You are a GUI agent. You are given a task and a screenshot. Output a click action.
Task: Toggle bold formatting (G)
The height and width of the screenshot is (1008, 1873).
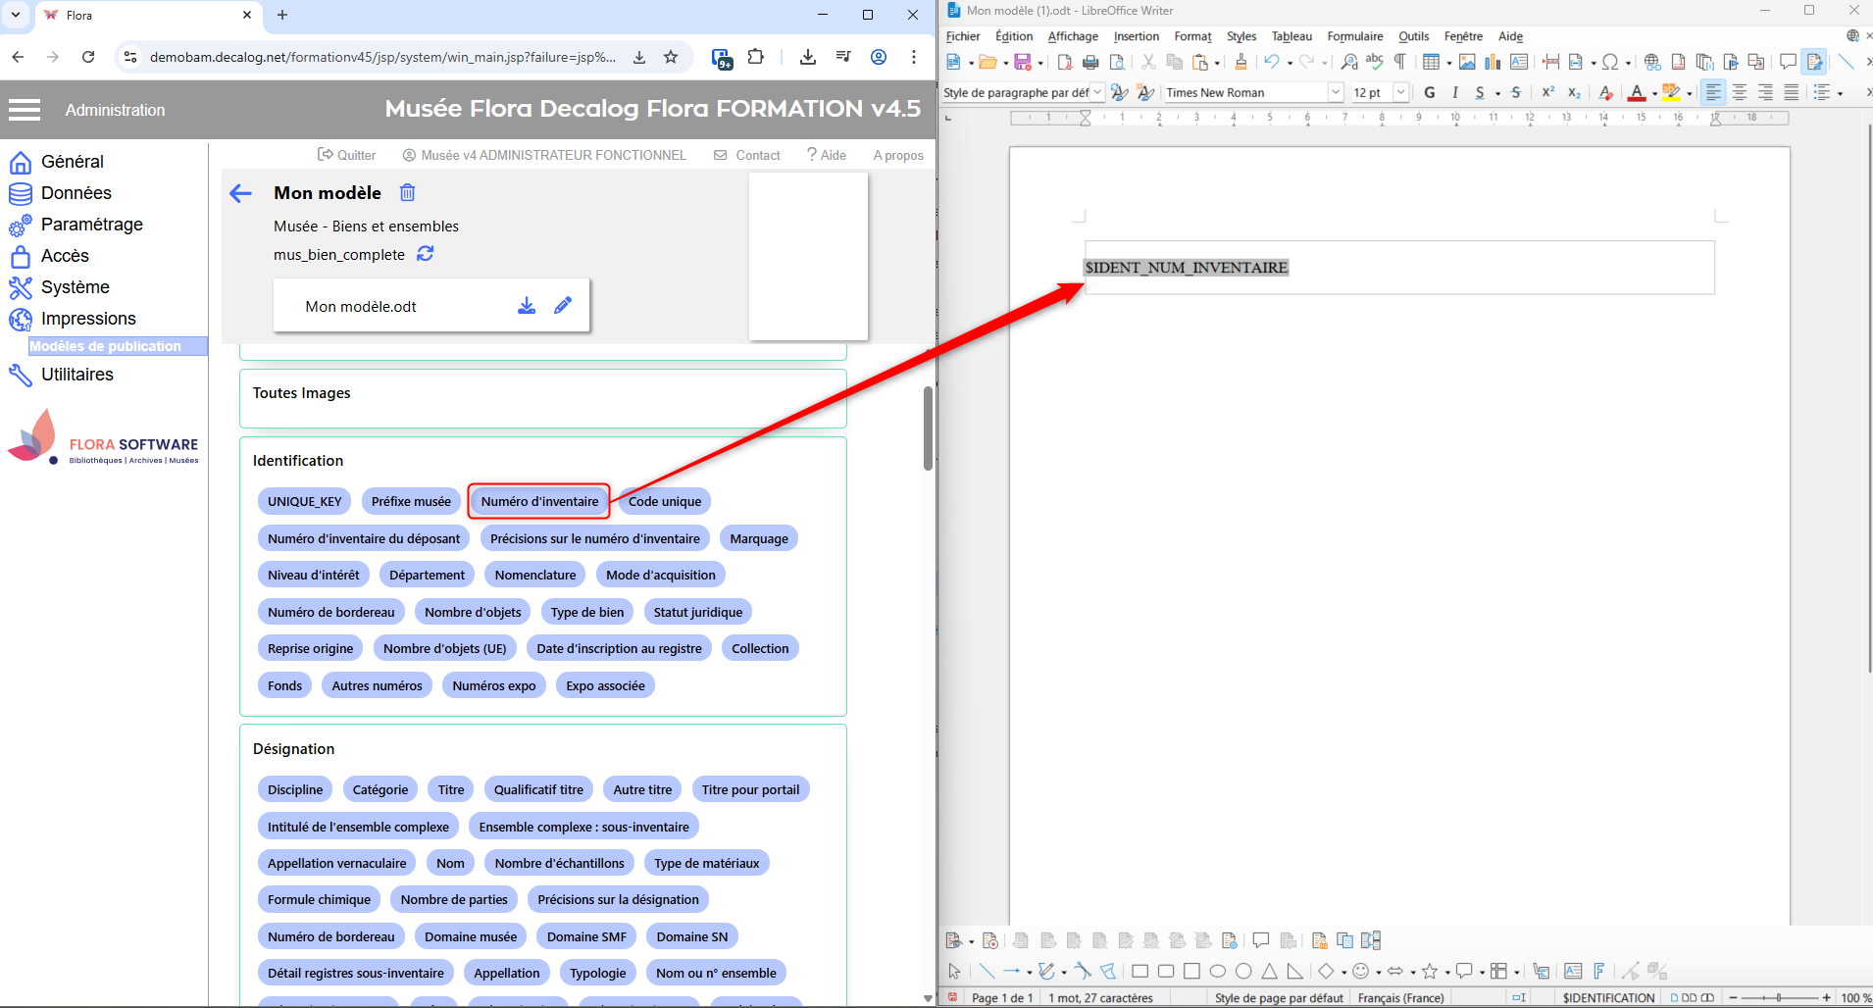point(1429,92)
